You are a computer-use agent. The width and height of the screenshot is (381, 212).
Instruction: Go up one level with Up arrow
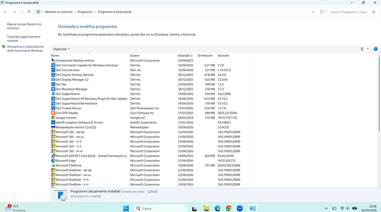(x=29, y=12)
